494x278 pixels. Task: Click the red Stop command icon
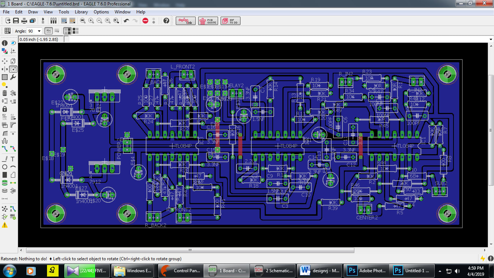(145, 21)
